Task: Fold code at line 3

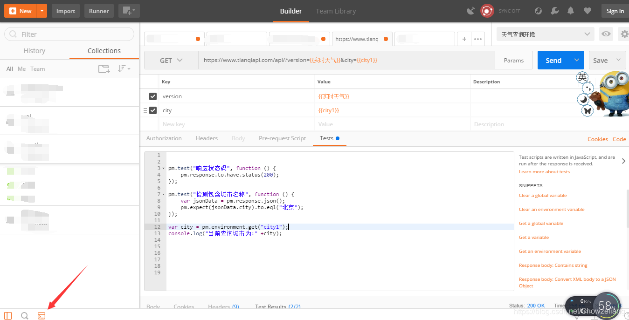Action: click(x=163, y=168)
